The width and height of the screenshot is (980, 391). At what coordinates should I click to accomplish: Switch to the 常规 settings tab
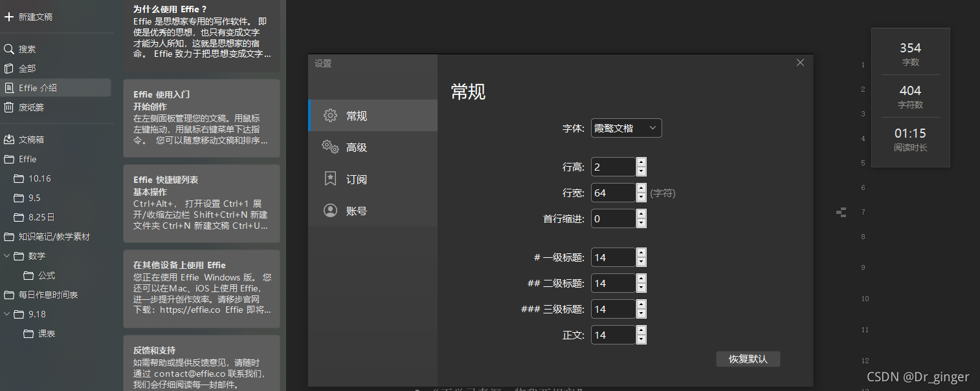373,116
